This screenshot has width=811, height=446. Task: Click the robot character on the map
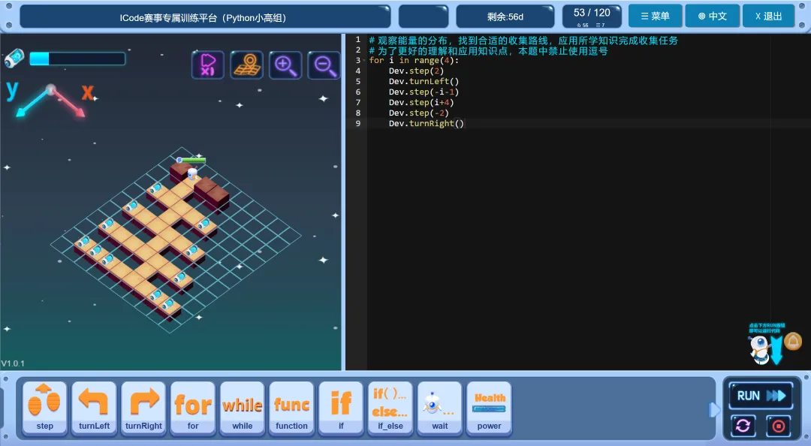[x=192, y=174]
